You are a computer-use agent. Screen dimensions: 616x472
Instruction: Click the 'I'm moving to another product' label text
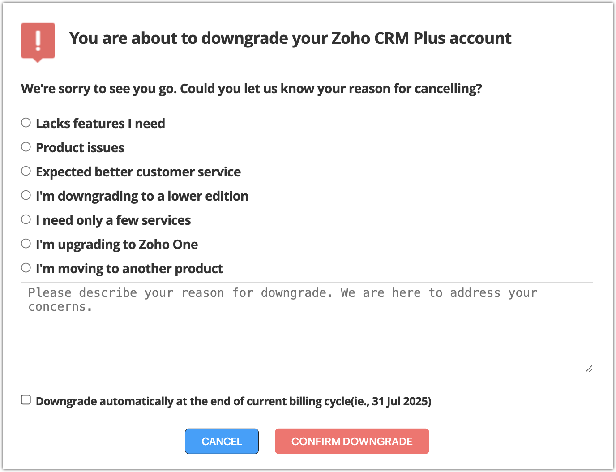point(129,269)
